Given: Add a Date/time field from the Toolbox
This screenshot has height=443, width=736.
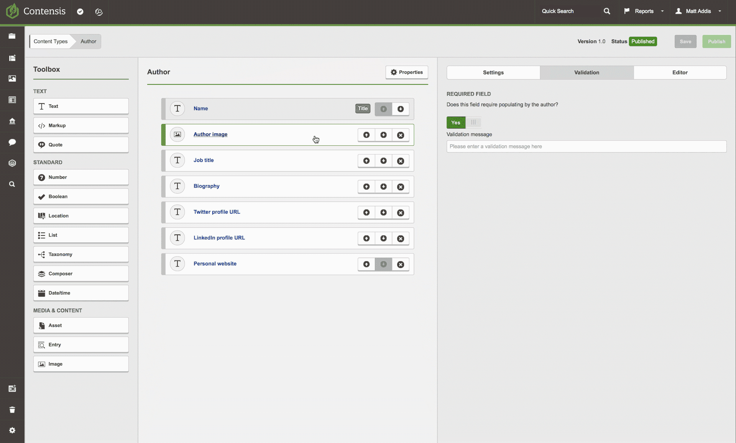Looking at the screenshot, I should (x=81, y=293).
